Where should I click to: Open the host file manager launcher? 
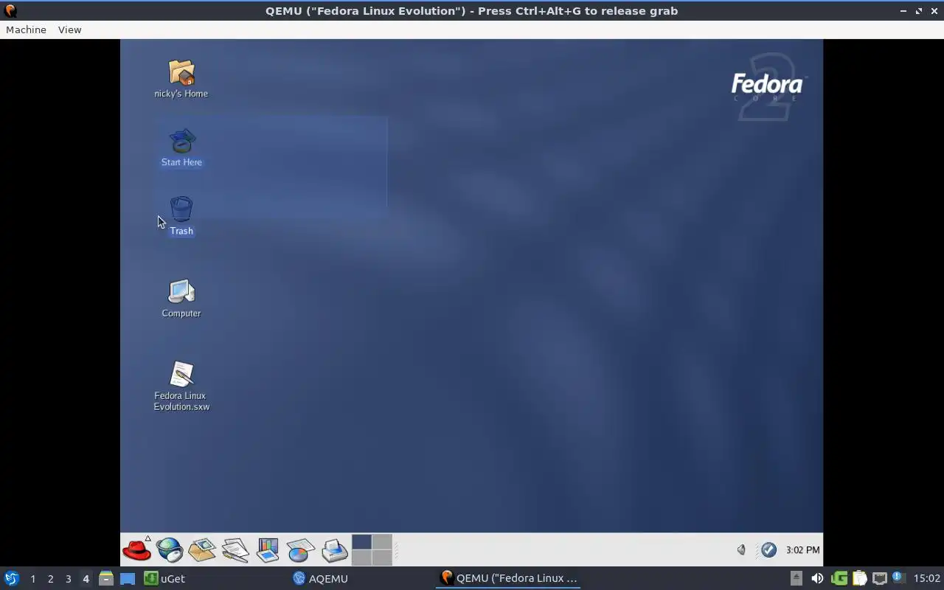105,578
